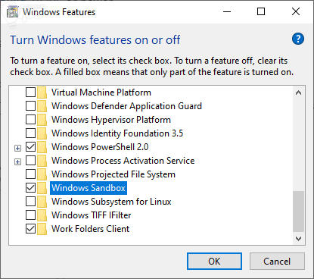Click the Windows Subsystem for Linux folder icon
This screenshot has width=314, height=279.
point(42,202)
